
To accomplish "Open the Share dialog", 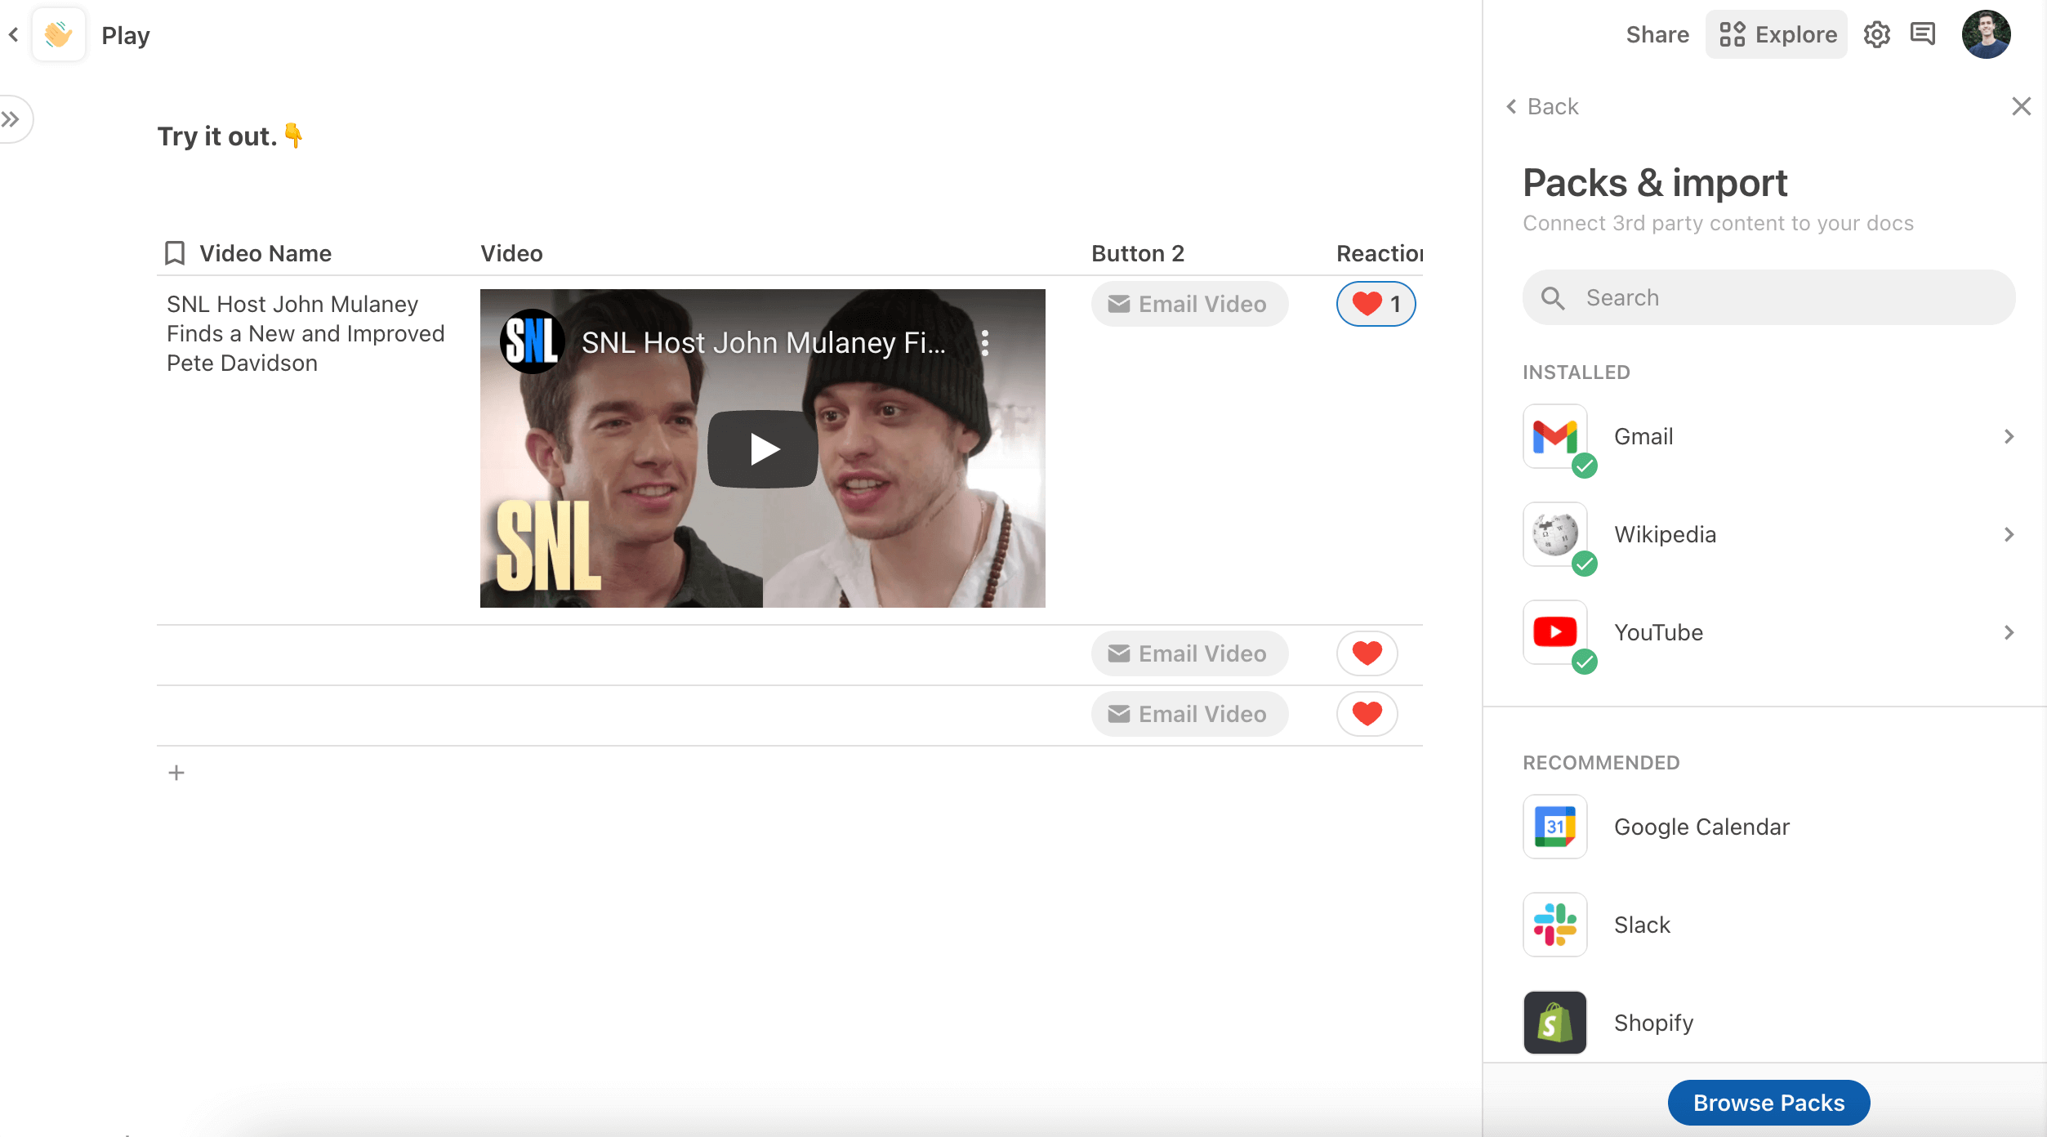I will tap(1657, 34).
